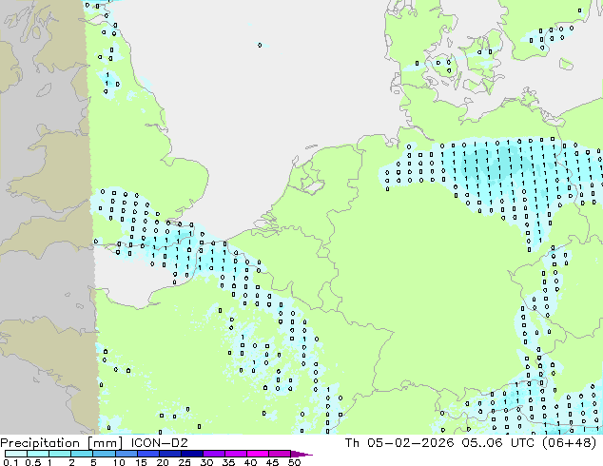This screenshot has width=603, height=466.
Task: Click the '(06+48)' forecast offset text
Action: tap(569, 443)
